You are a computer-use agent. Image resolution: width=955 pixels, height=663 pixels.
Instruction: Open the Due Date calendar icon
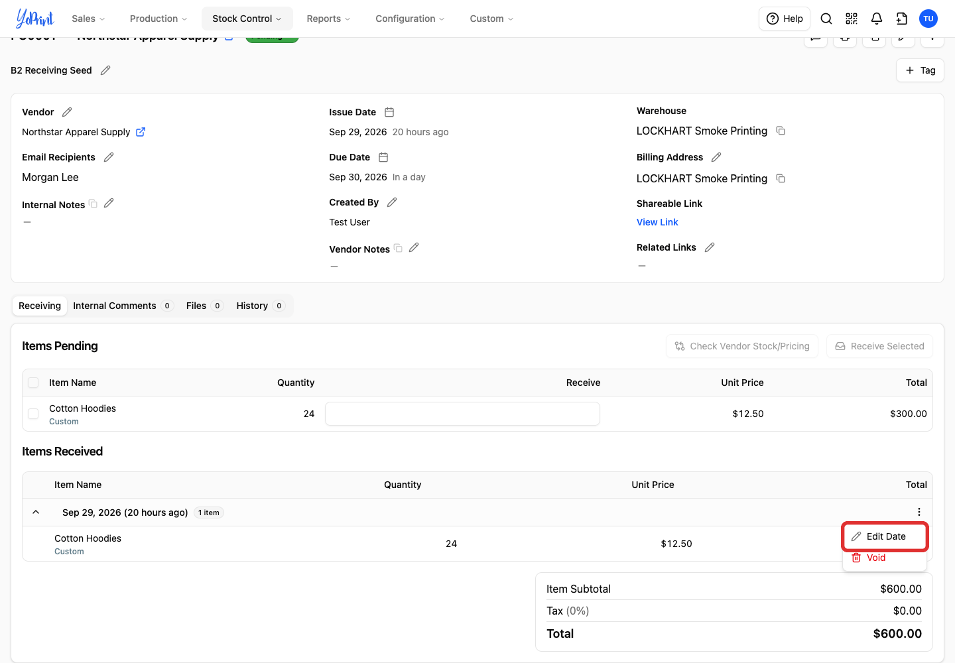pos(383,157)
